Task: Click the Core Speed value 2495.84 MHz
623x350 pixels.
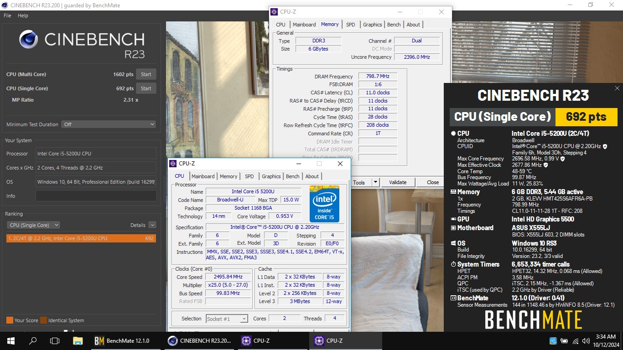Action: (228, 277)
